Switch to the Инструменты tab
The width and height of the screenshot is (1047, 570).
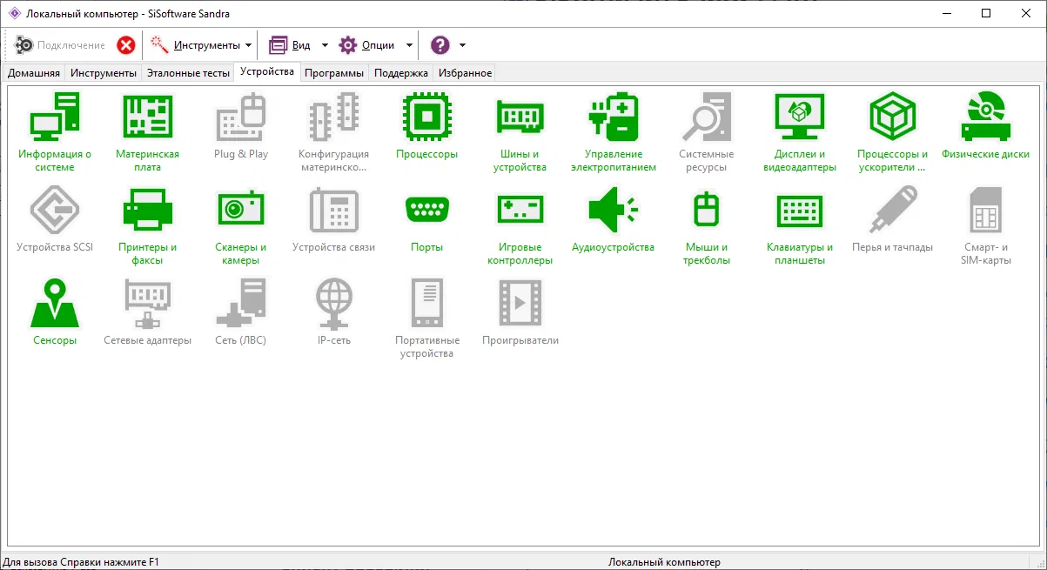click(104, 73)
